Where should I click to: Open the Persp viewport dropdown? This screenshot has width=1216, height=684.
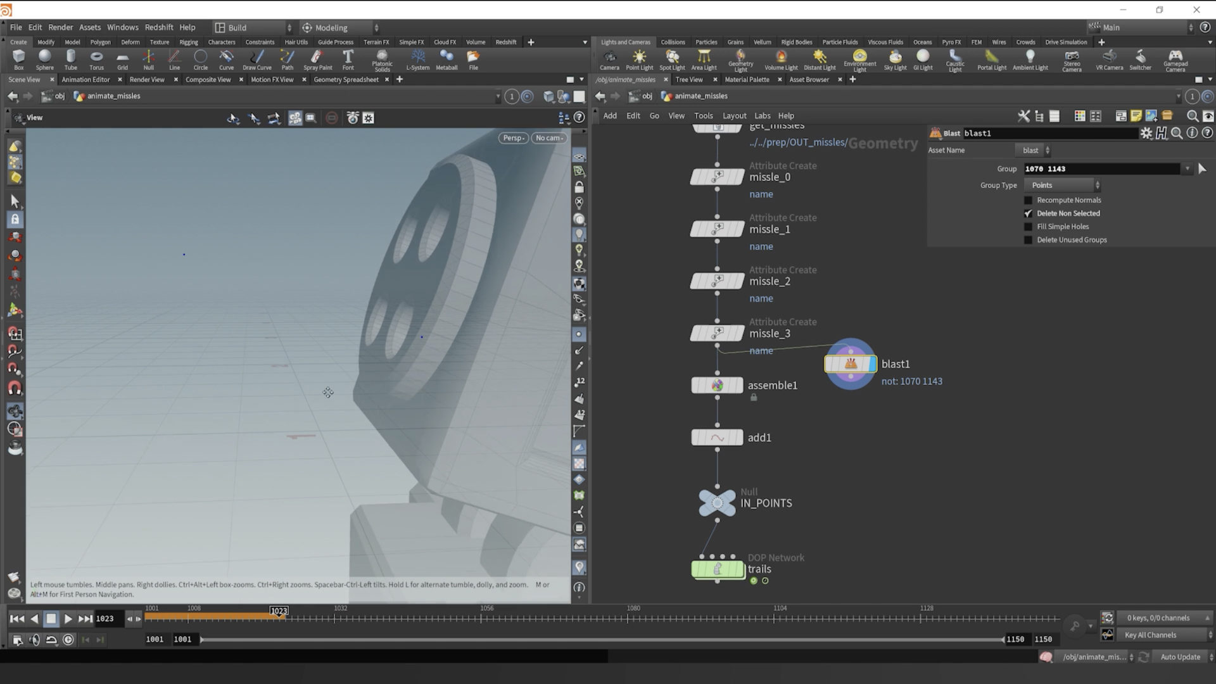[514, 138]
